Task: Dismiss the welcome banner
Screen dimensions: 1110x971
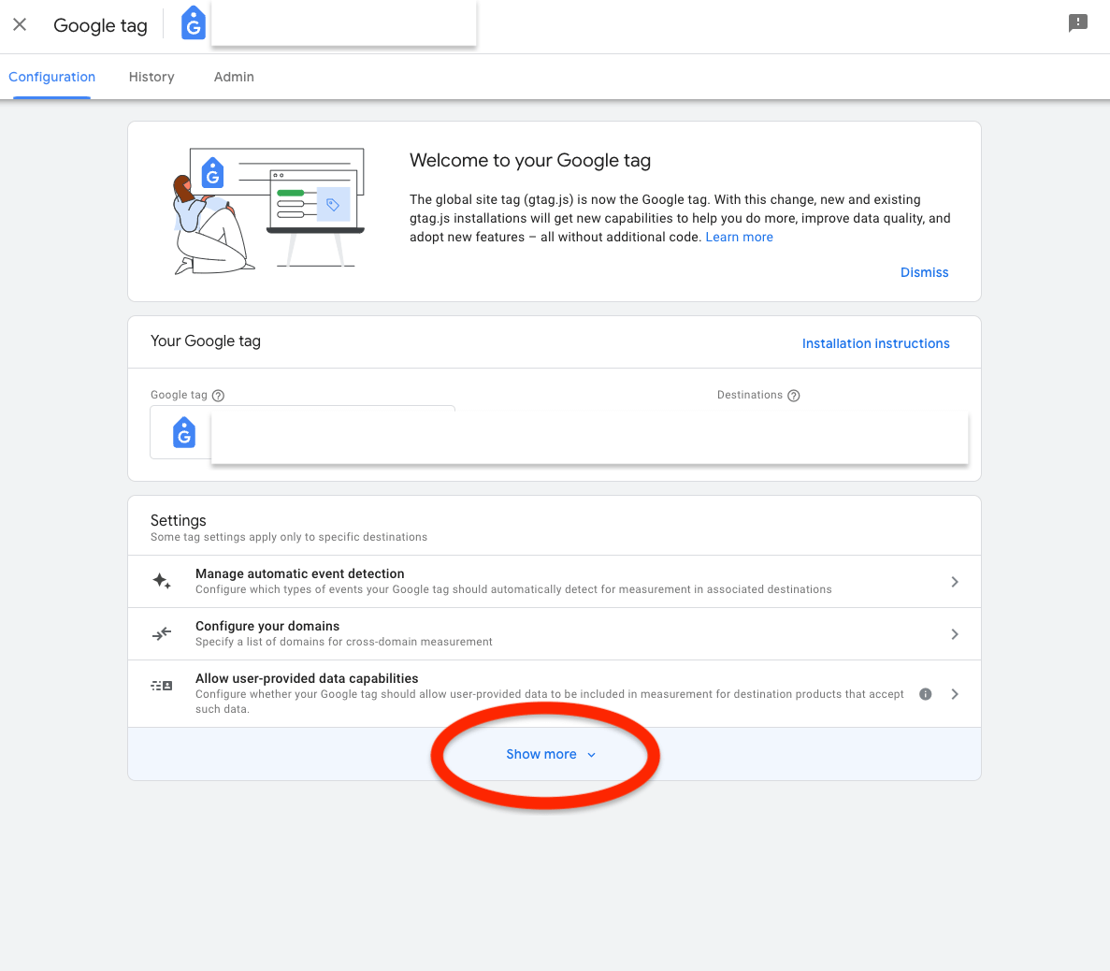Action: pos(924,272)
